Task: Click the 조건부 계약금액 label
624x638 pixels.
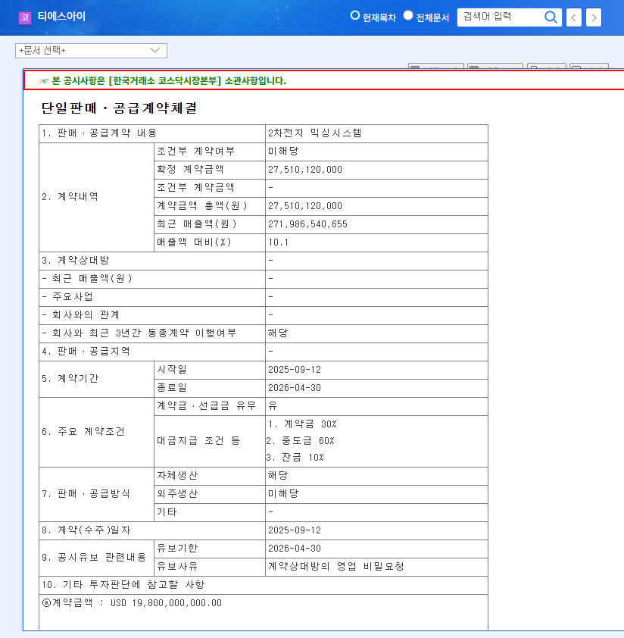Action: click(x=195, y=188)
